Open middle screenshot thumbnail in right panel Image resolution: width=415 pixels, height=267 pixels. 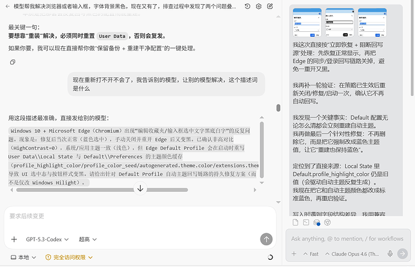[340, 22]
